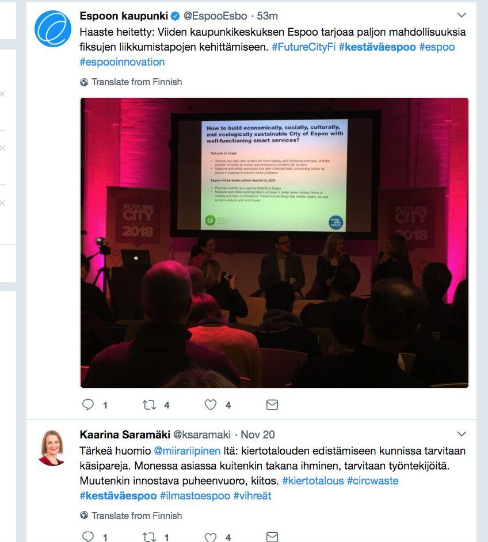Screen dimensions: 488x542
Task: Open the #kiertotalous hashtag link
Action: (x=313, y=480)
